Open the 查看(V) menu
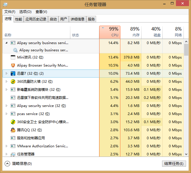This screenshot has width=191, height=173. [41, 12]
